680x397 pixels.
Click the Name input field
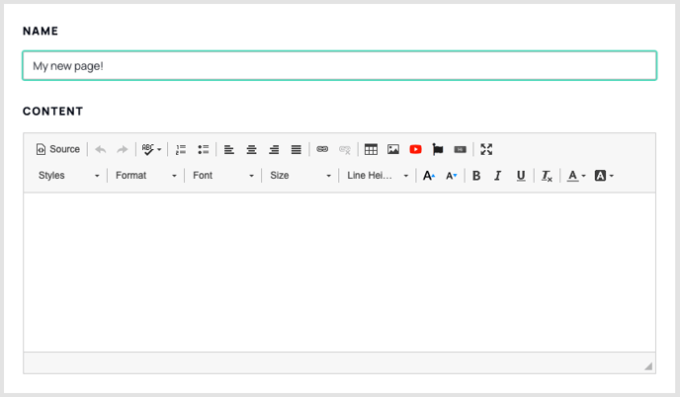click(340, 66)
